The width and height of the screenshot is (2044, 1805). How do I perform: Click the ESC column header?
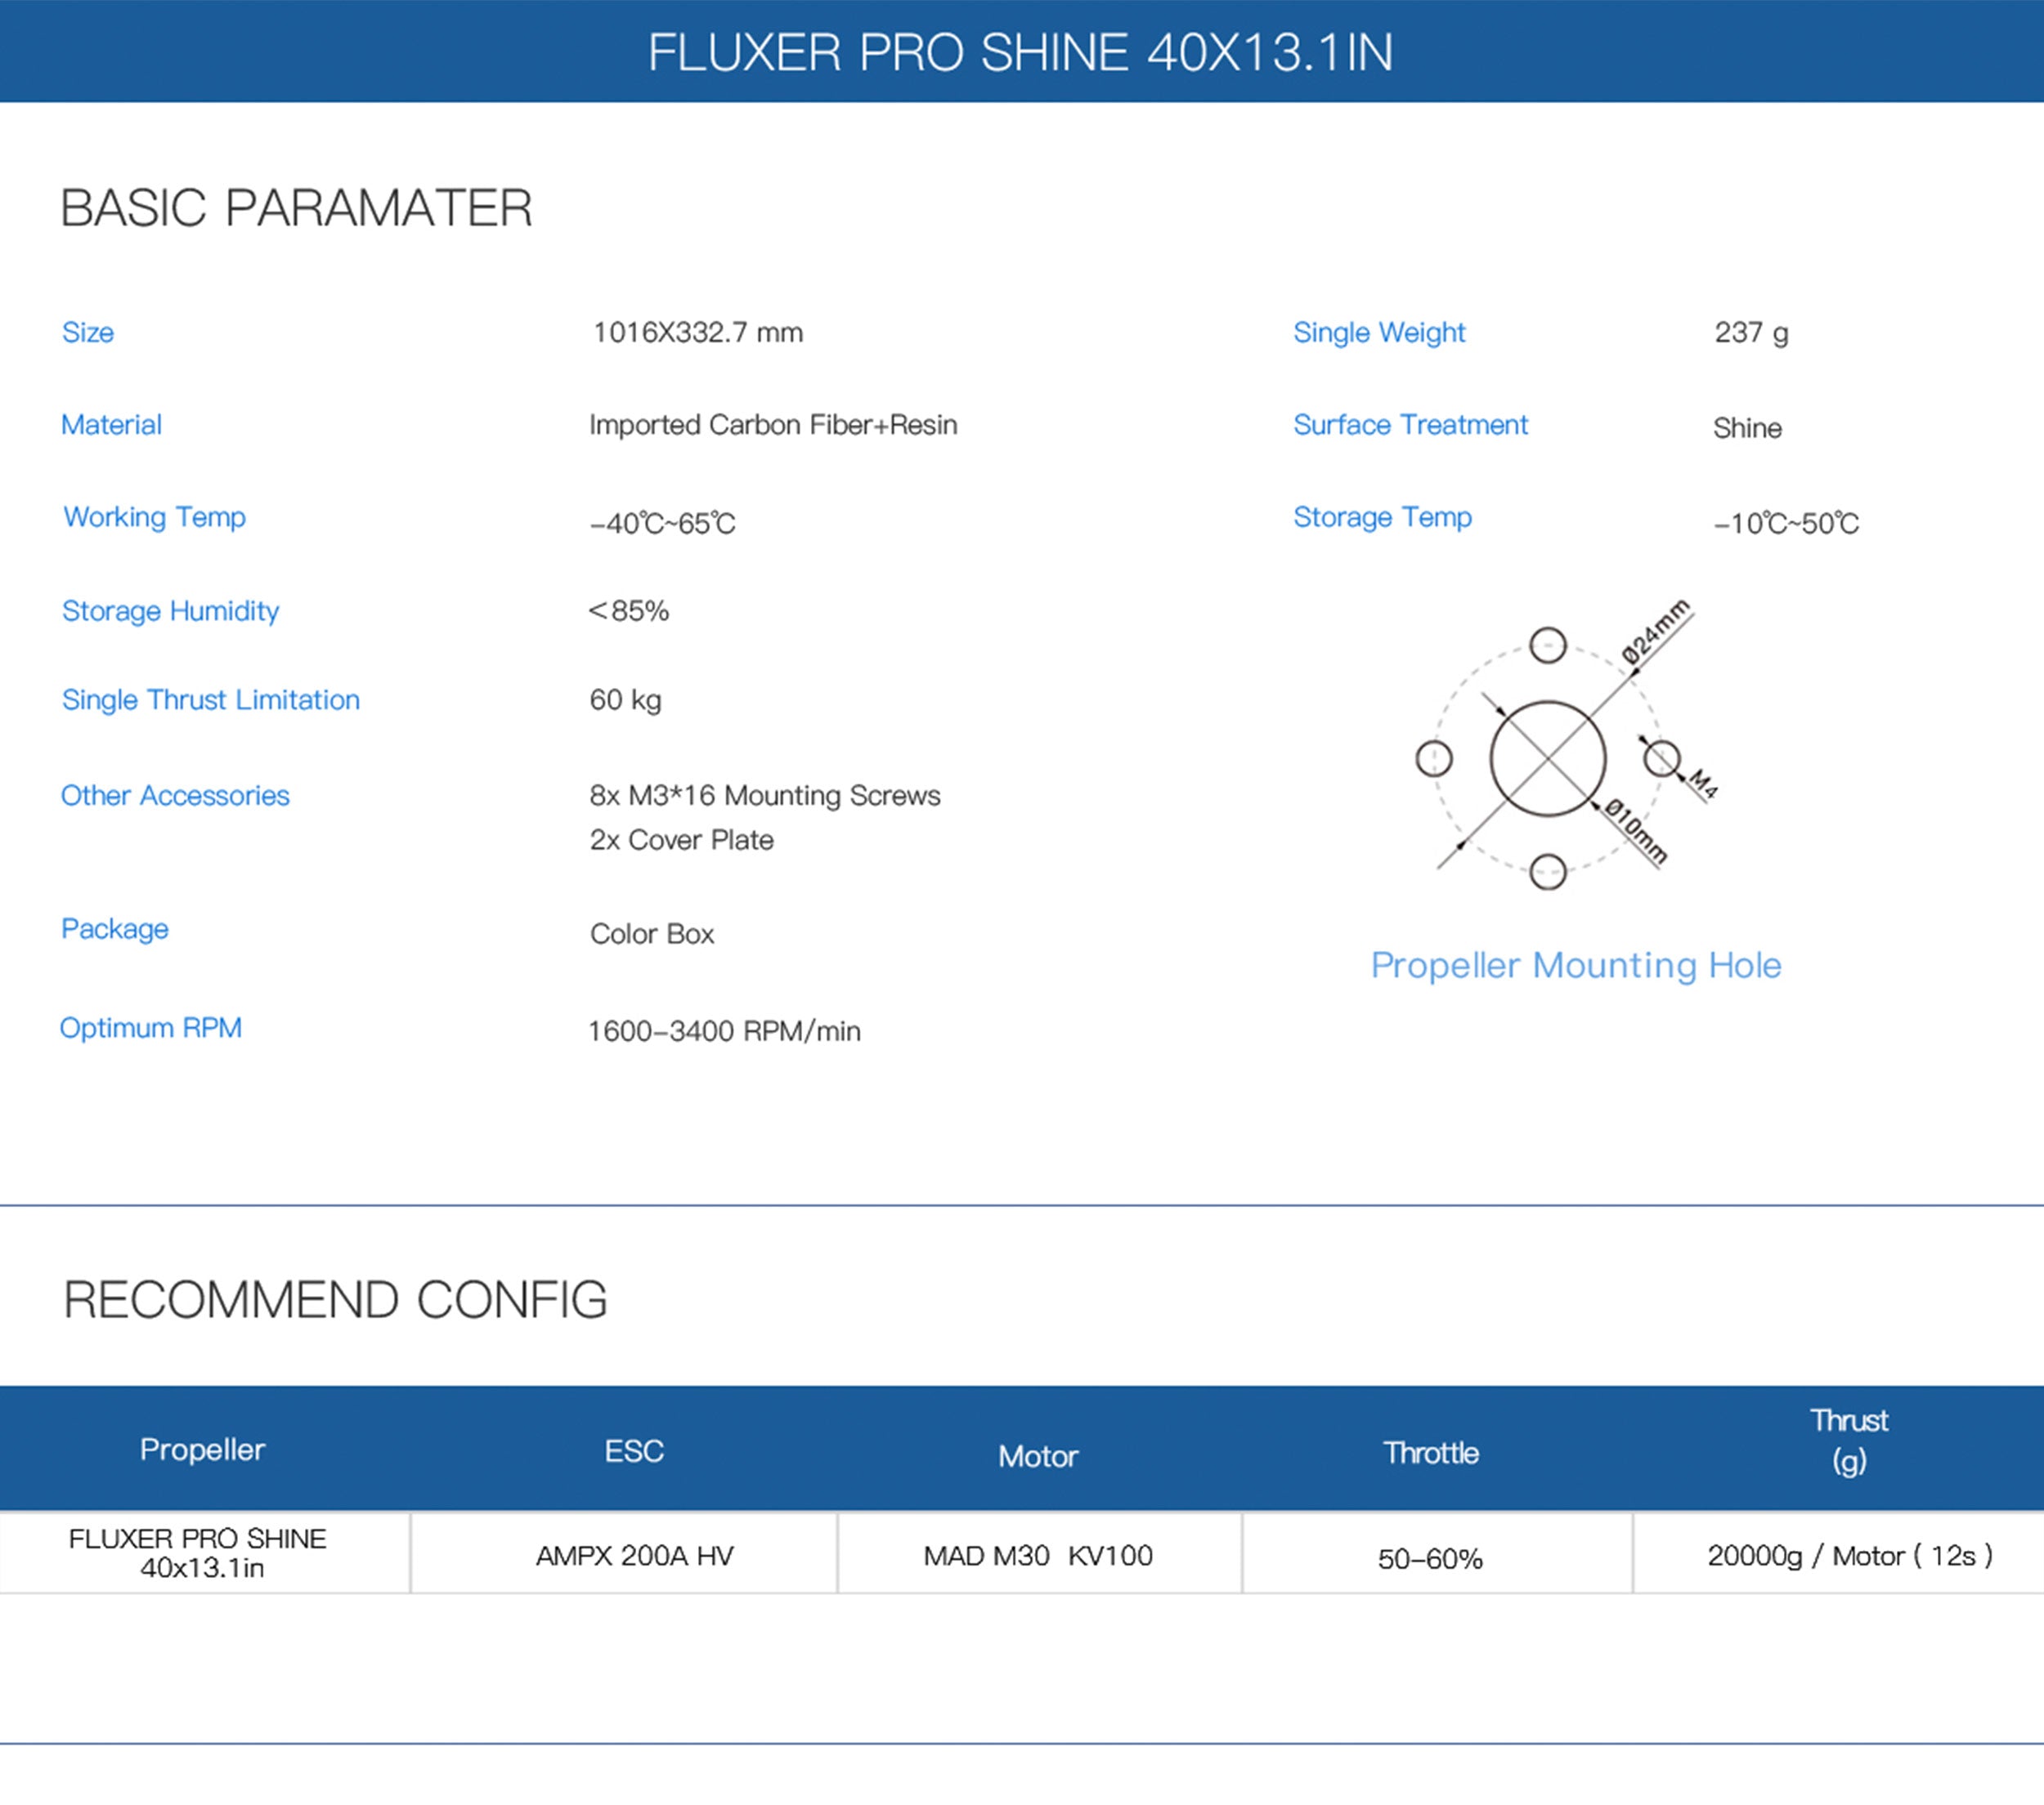point(634,1451)
